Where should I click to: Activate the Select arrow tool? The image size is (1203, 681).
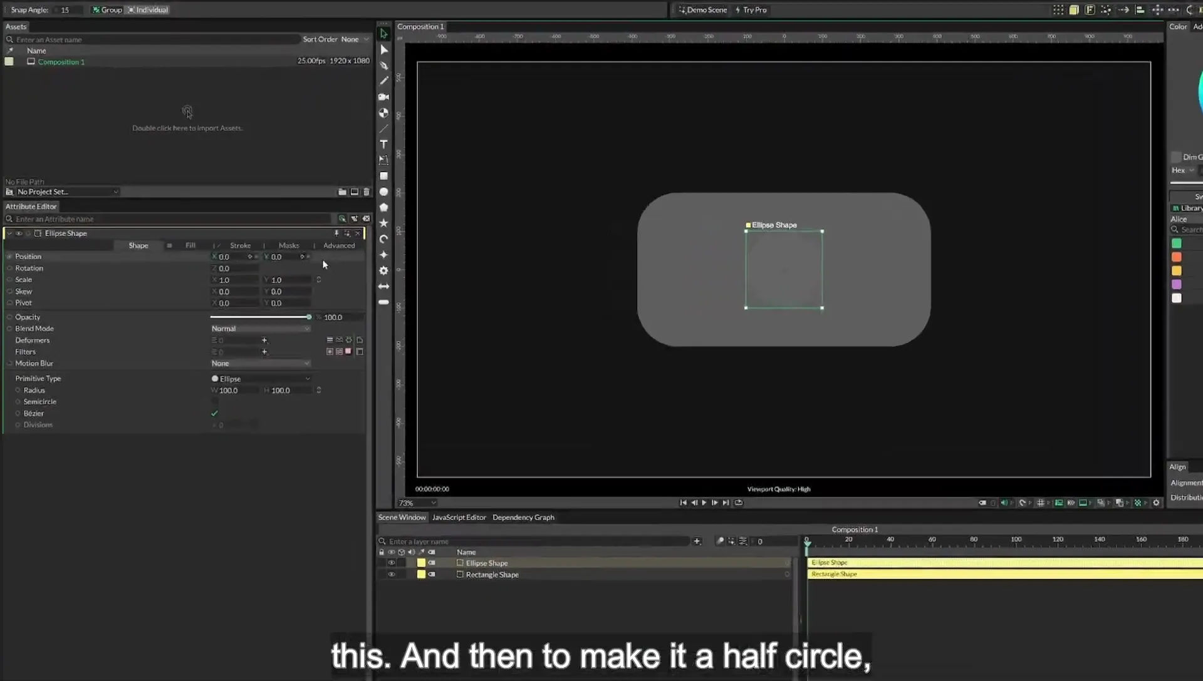point(384,34)
